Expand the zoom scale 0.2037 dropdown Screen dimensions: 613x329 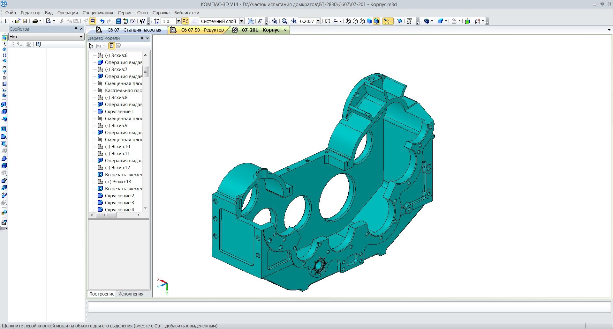coord(318,21)
